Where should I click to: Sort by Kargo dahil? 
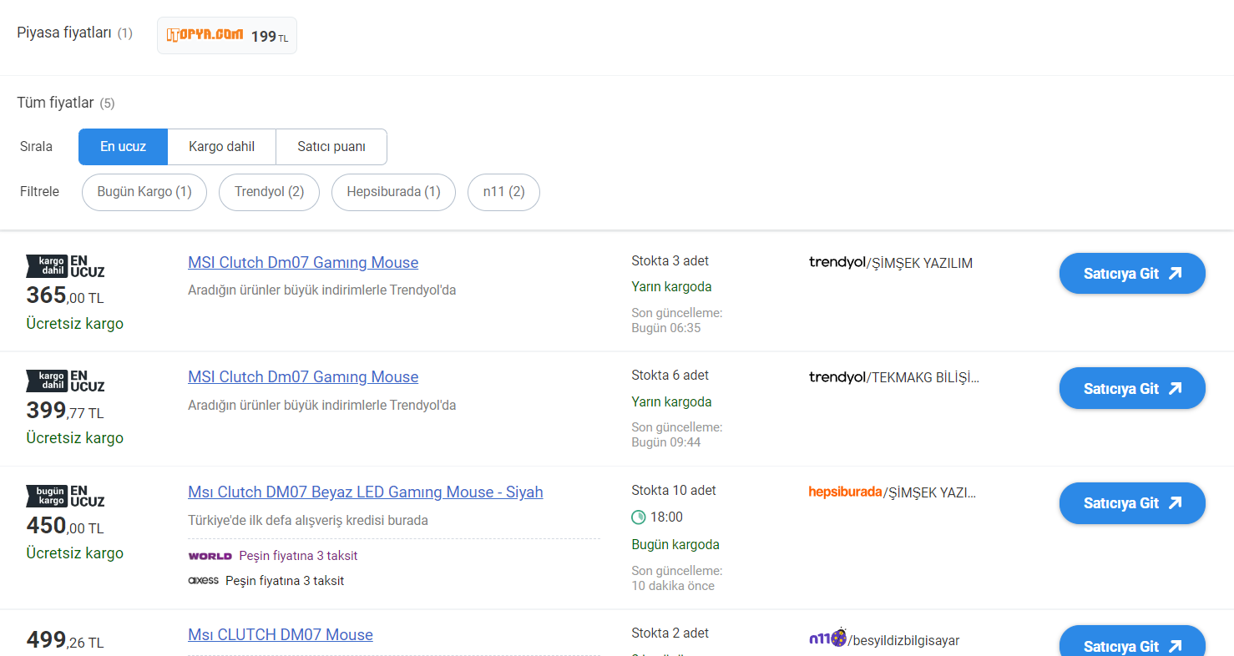point(221,147)
